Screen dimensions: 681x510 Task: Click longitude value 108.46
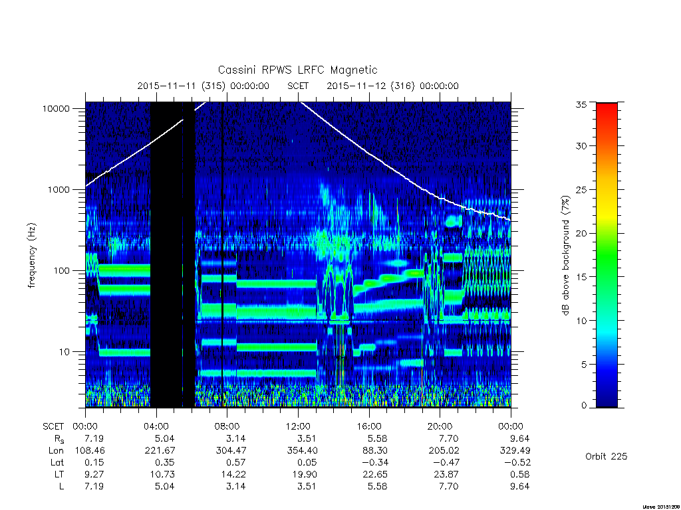coord(90,451)
